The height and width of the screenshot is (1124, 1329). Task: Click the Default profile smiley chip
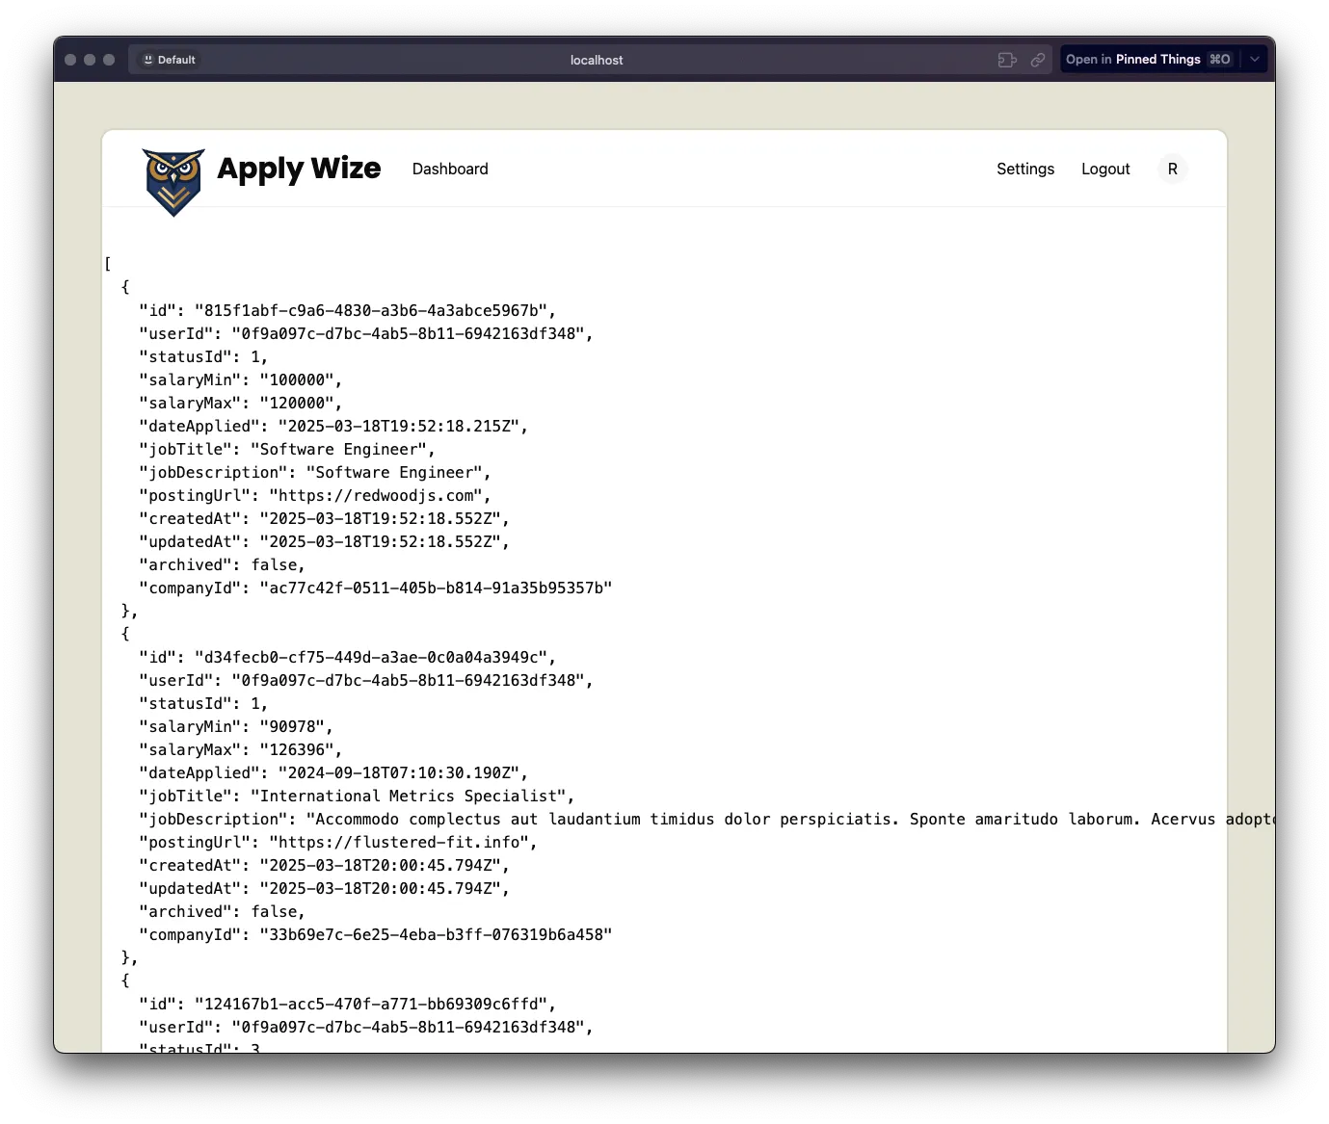coord(169,60)
